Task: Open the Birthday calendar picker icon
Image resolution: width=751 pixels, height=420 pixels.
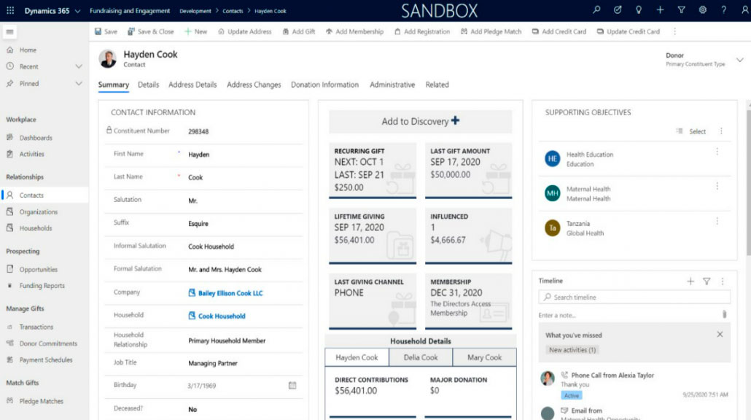Action: point(292,386)
